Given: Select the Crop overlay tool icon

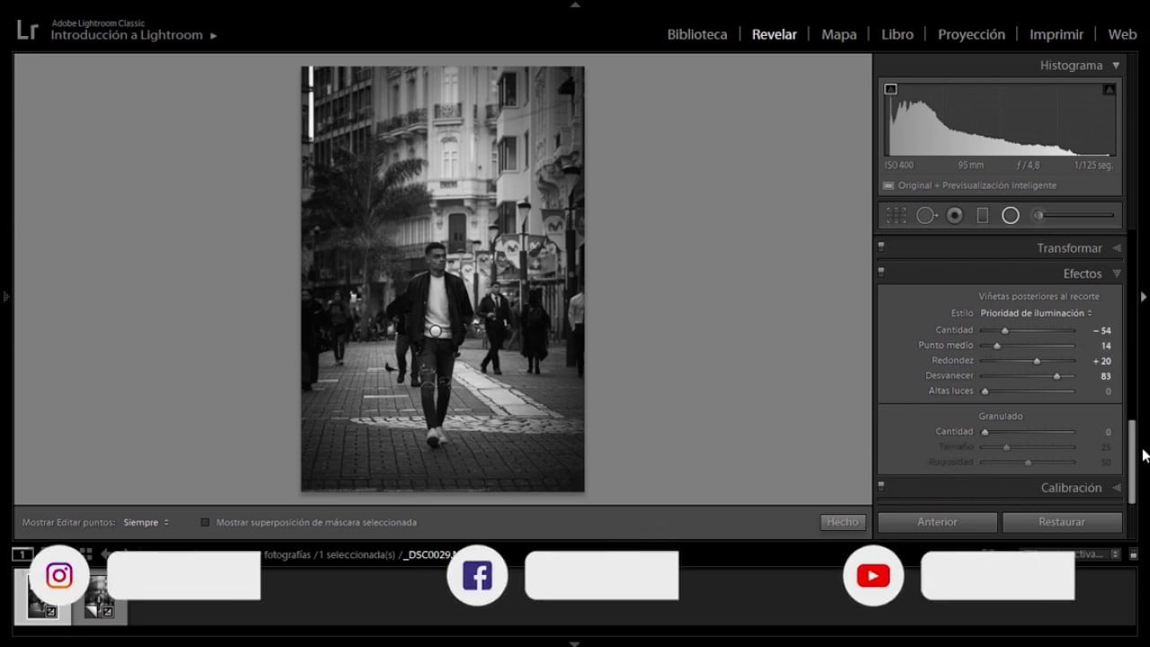Looking at the screenshot, I should pos(896,216).
